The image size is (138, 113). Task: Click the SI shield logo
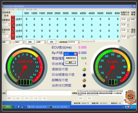[x=130, y=97]
